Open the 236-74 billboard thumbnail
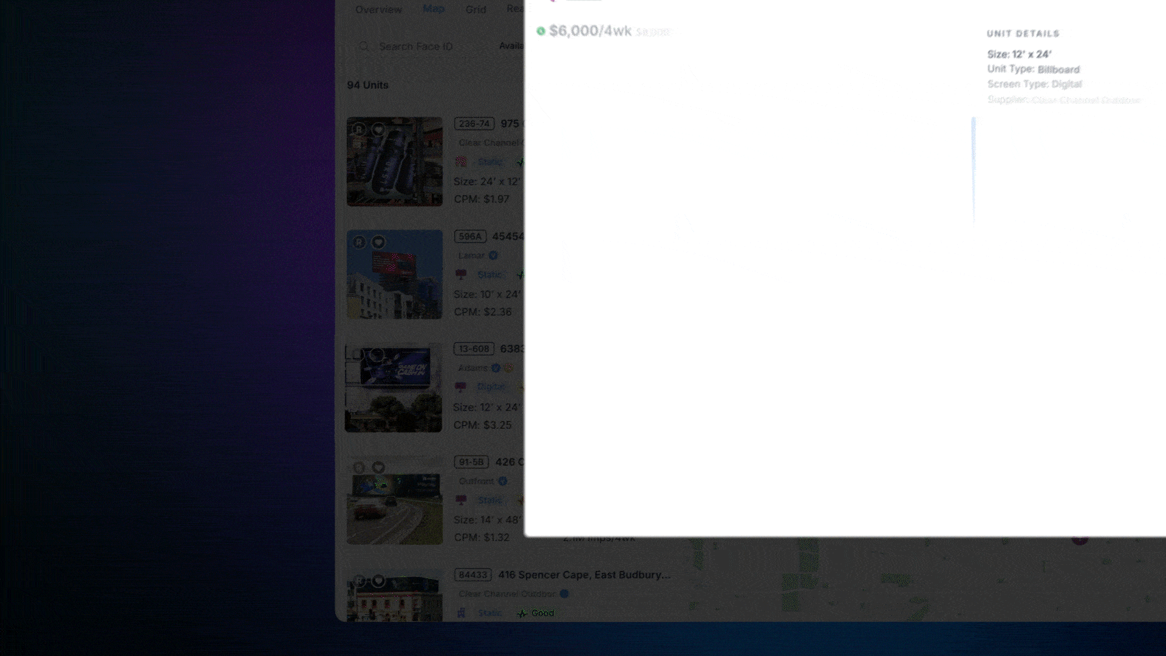 394,167
